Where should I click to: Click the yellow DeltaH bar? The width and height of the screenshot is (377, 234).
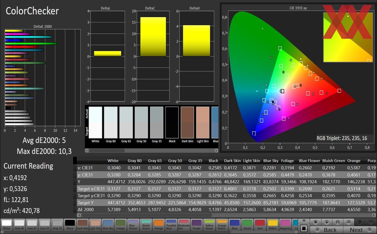(196, 41)
